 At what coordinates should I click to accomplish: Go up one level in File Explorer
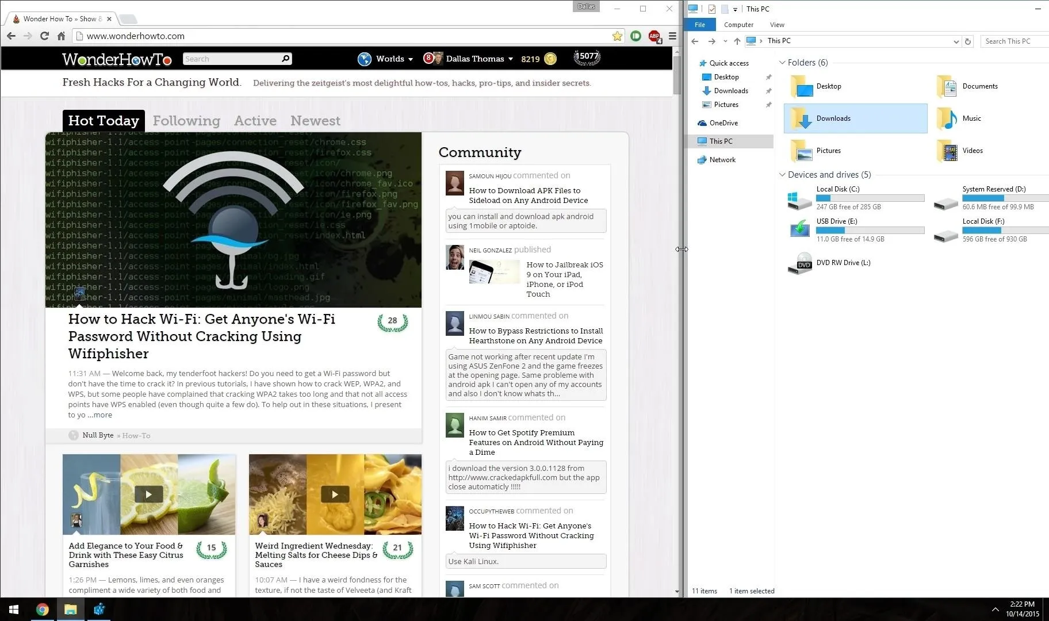click(x=737, y=41)
